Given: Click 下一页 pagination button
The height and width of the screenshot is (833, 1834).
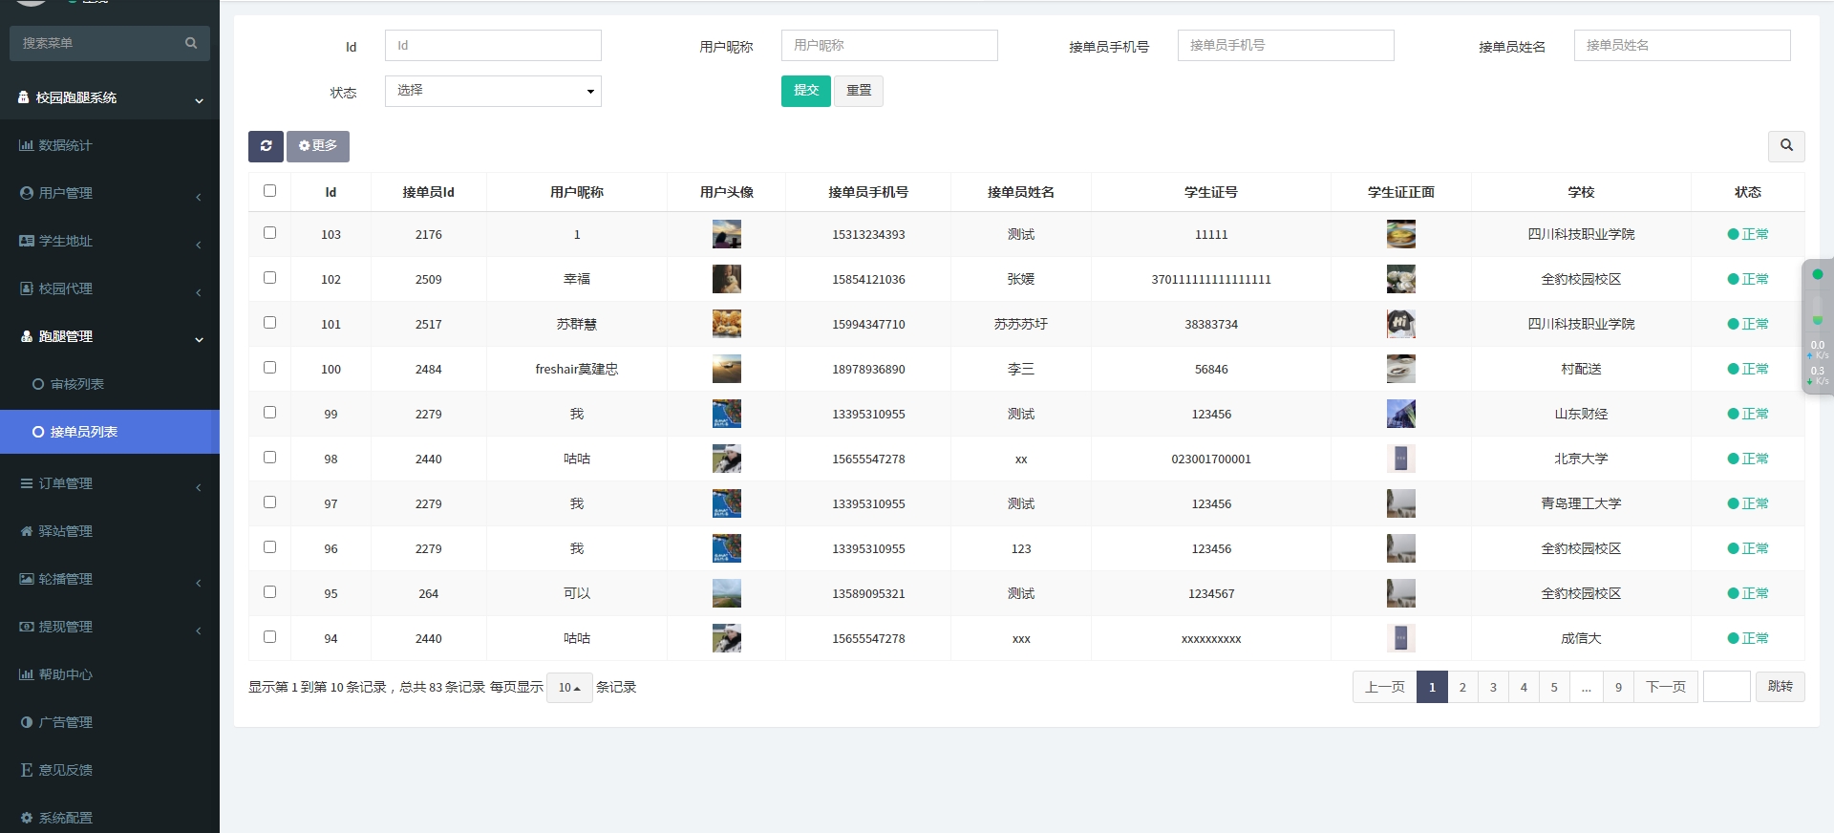Looking at the screenshot, I should [x=1665, y=687].
